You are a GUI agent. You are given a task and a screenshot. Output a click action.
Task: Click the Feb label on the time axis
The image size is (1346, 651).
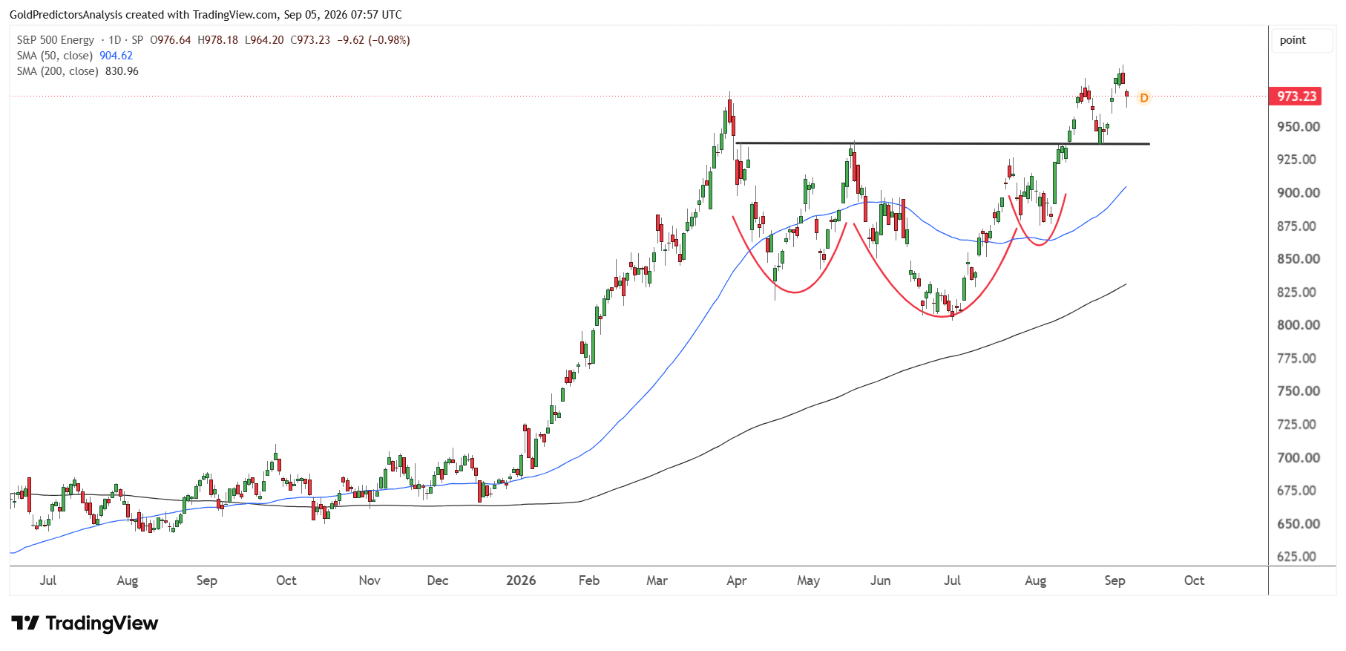point(589,580)
